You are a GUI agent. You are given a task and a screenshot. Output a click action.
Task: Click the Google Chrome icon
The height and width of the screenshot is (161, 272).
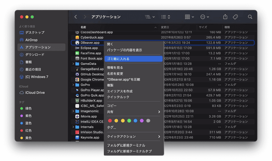coord(77,80)
